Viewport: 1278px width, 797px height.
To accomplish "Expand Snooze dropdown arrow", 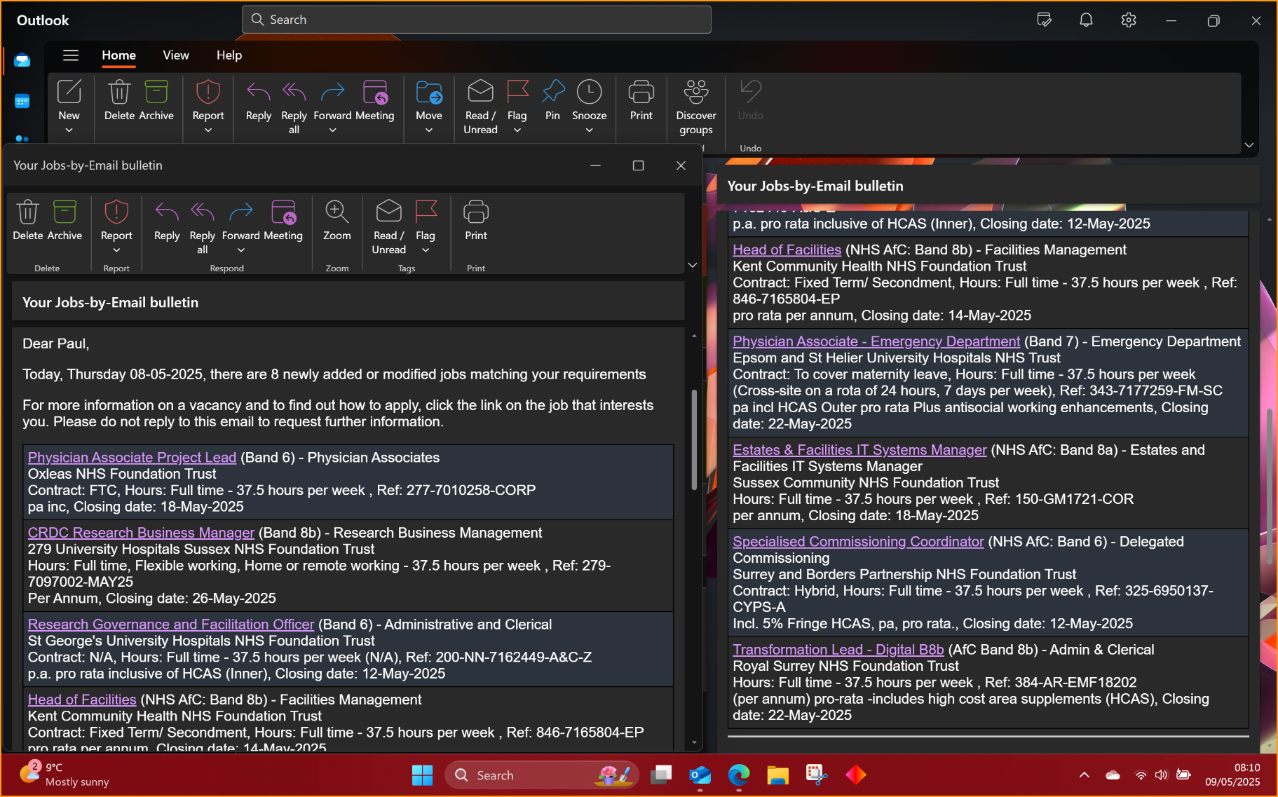I will (x=589, y=130).
